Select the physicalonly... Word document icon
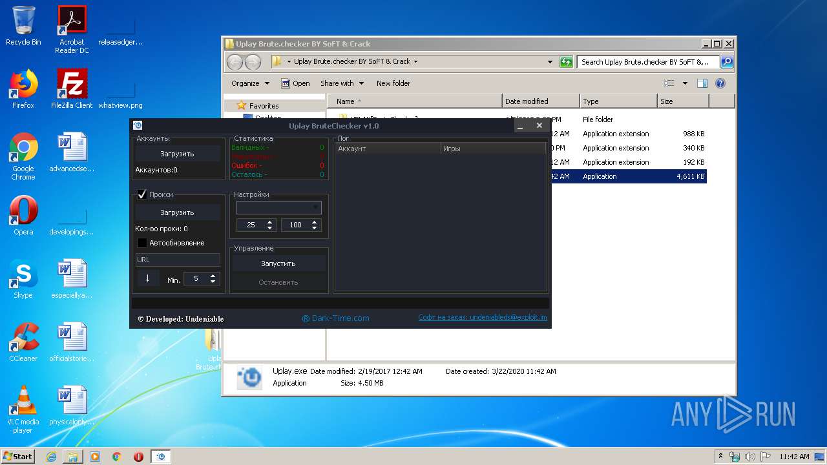This screenshot has width=827, height=465. pyautogui.click(x=72, y=406)
